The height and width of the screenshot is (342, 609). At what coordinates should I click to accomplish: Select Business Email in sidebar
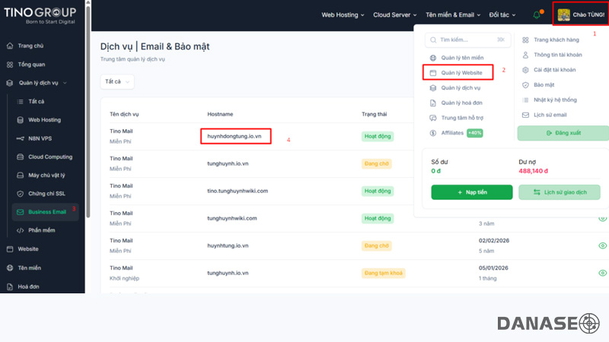(46, 211)
